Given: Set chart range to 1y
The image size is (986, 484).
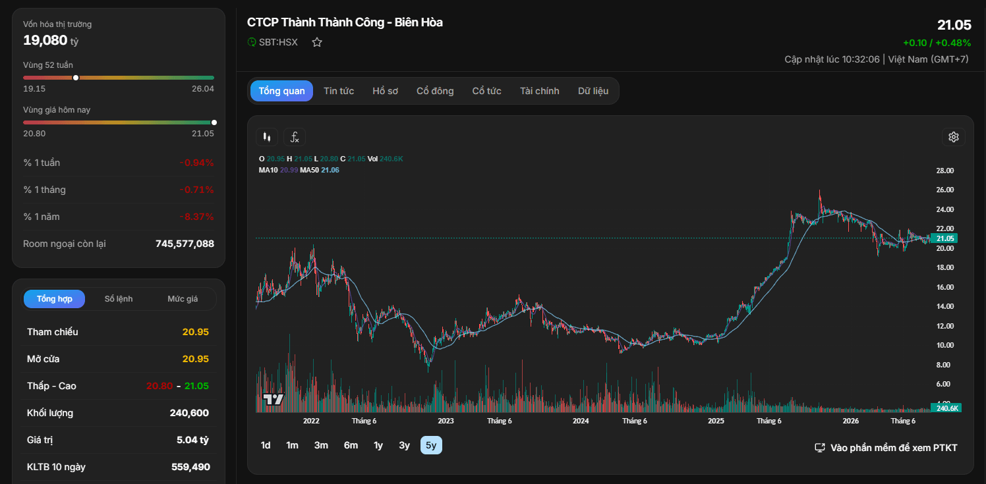Looking at the screenshot, I should (378, 446).
